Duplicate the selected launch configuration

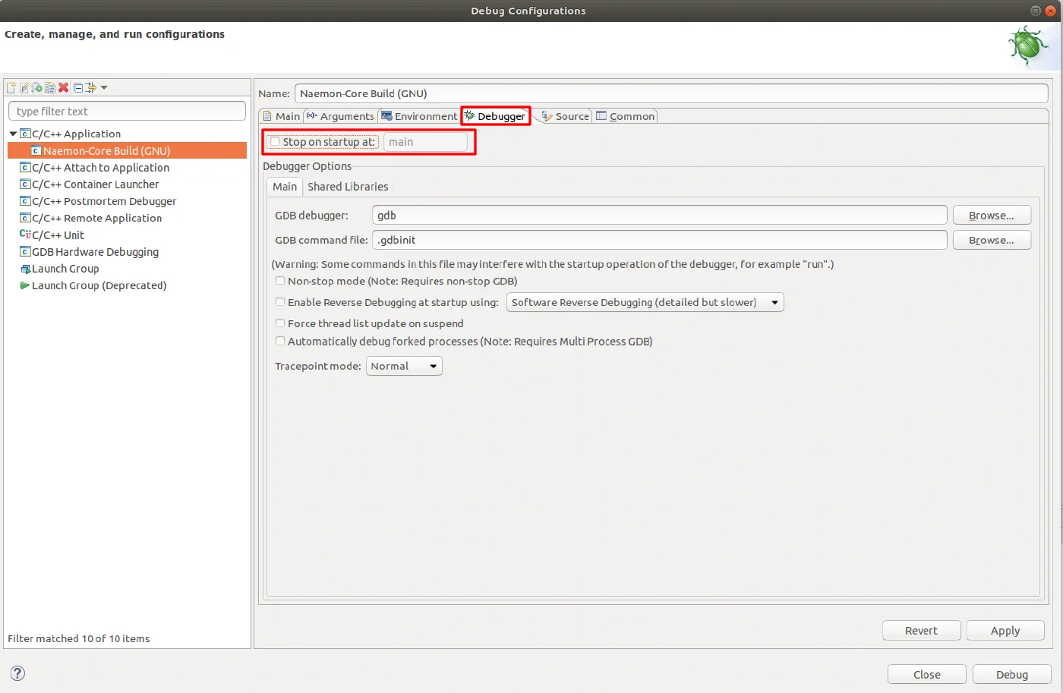click(x=50, y=88)
